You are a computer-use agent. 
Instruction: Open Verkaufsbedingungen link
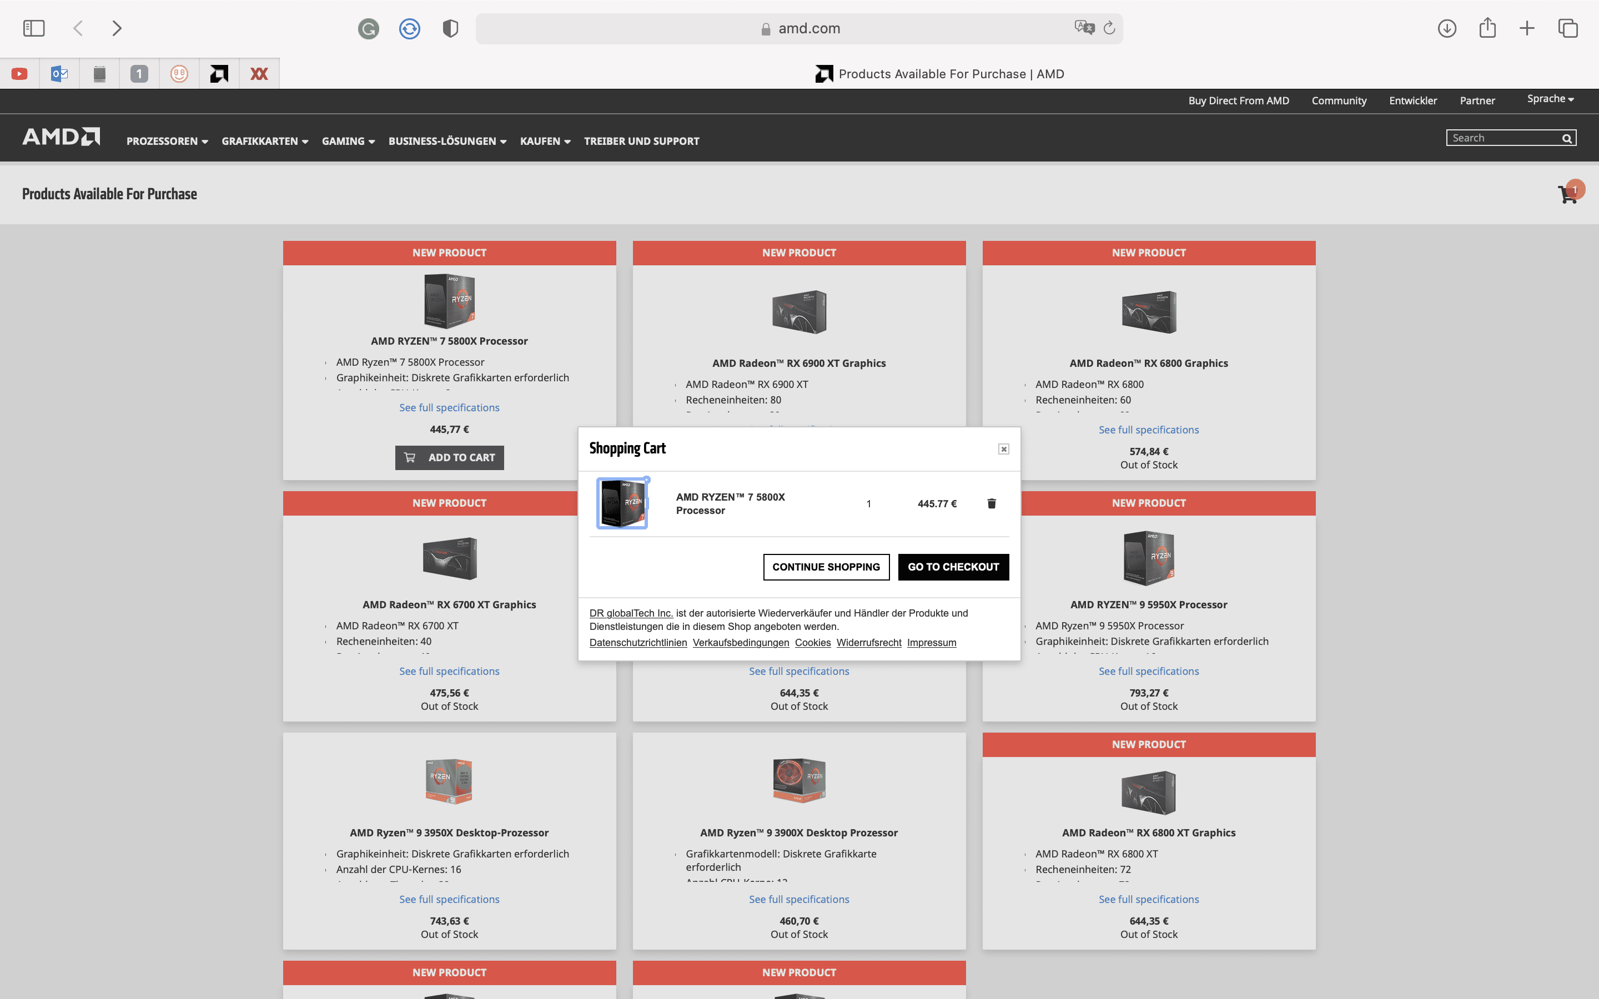[x=741, y=642]
